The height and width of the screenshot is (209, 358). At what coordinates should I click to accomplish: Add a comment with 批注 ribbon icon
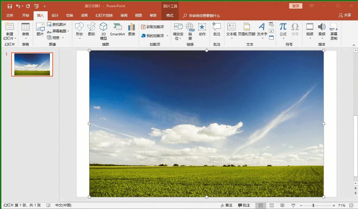(x=217, y=29)
